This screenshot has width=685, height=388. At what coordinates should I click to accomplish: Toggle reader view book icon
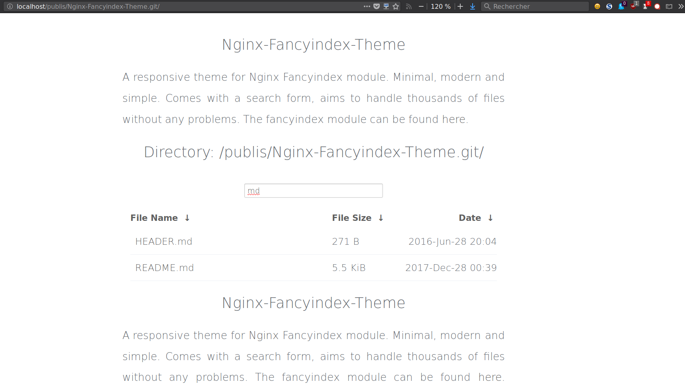coord(669,6)
